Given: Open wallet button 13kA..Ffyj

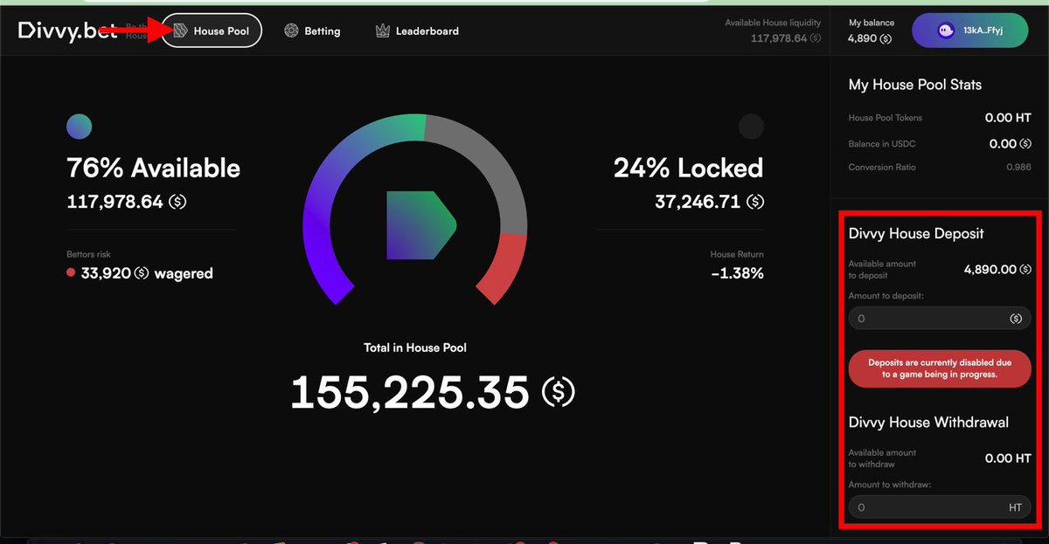Looking at the screenshot, I should pos(969,30).
